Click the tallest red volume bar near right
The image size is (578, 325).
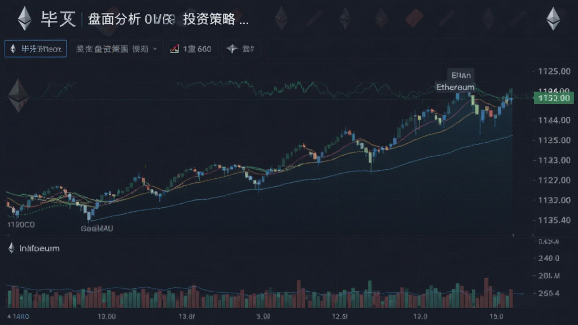(x=486, y=293)
